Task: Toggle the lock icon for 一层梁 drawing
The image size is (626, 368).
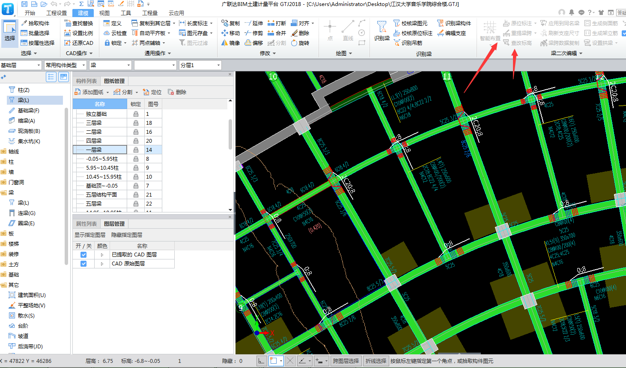Action: click(x=136, y=150)
